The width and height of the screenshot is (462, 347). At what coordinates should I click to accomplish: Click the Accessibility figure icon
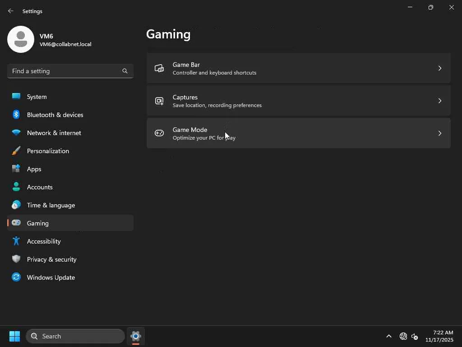tap(16, 241)
